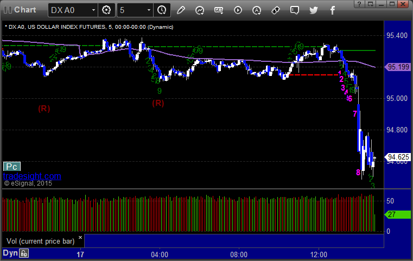Select the red dashed horizontal line
This screenshot has height=261, width=413.
[314, 75]
